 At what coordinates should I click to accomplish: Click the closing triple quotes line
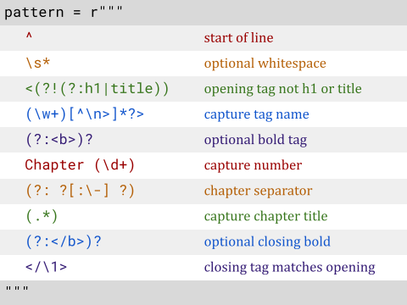tap(17, 289)
